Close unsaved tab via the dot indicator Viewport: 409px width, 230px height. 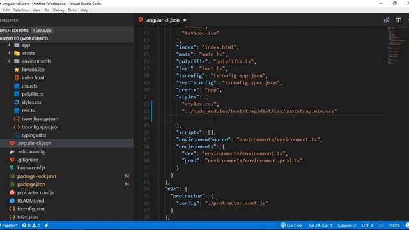pyautogui.click(x=185, y=20)
